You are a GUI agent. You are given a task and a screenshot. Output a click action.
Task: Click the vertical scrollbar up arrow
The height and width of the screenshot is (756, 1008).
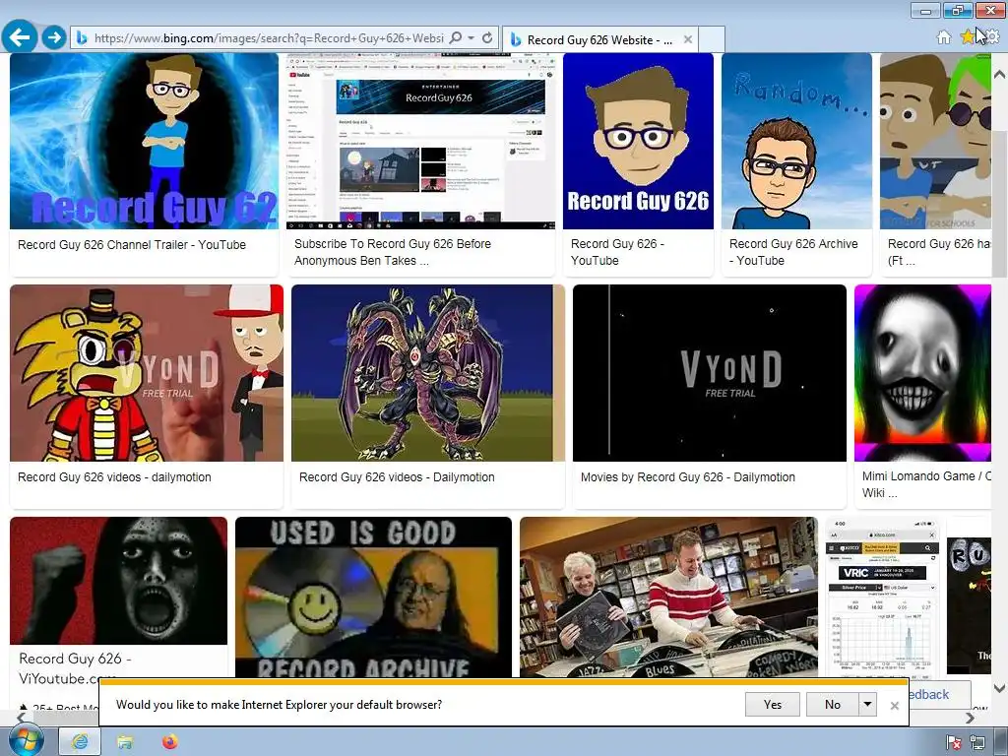1000,75
